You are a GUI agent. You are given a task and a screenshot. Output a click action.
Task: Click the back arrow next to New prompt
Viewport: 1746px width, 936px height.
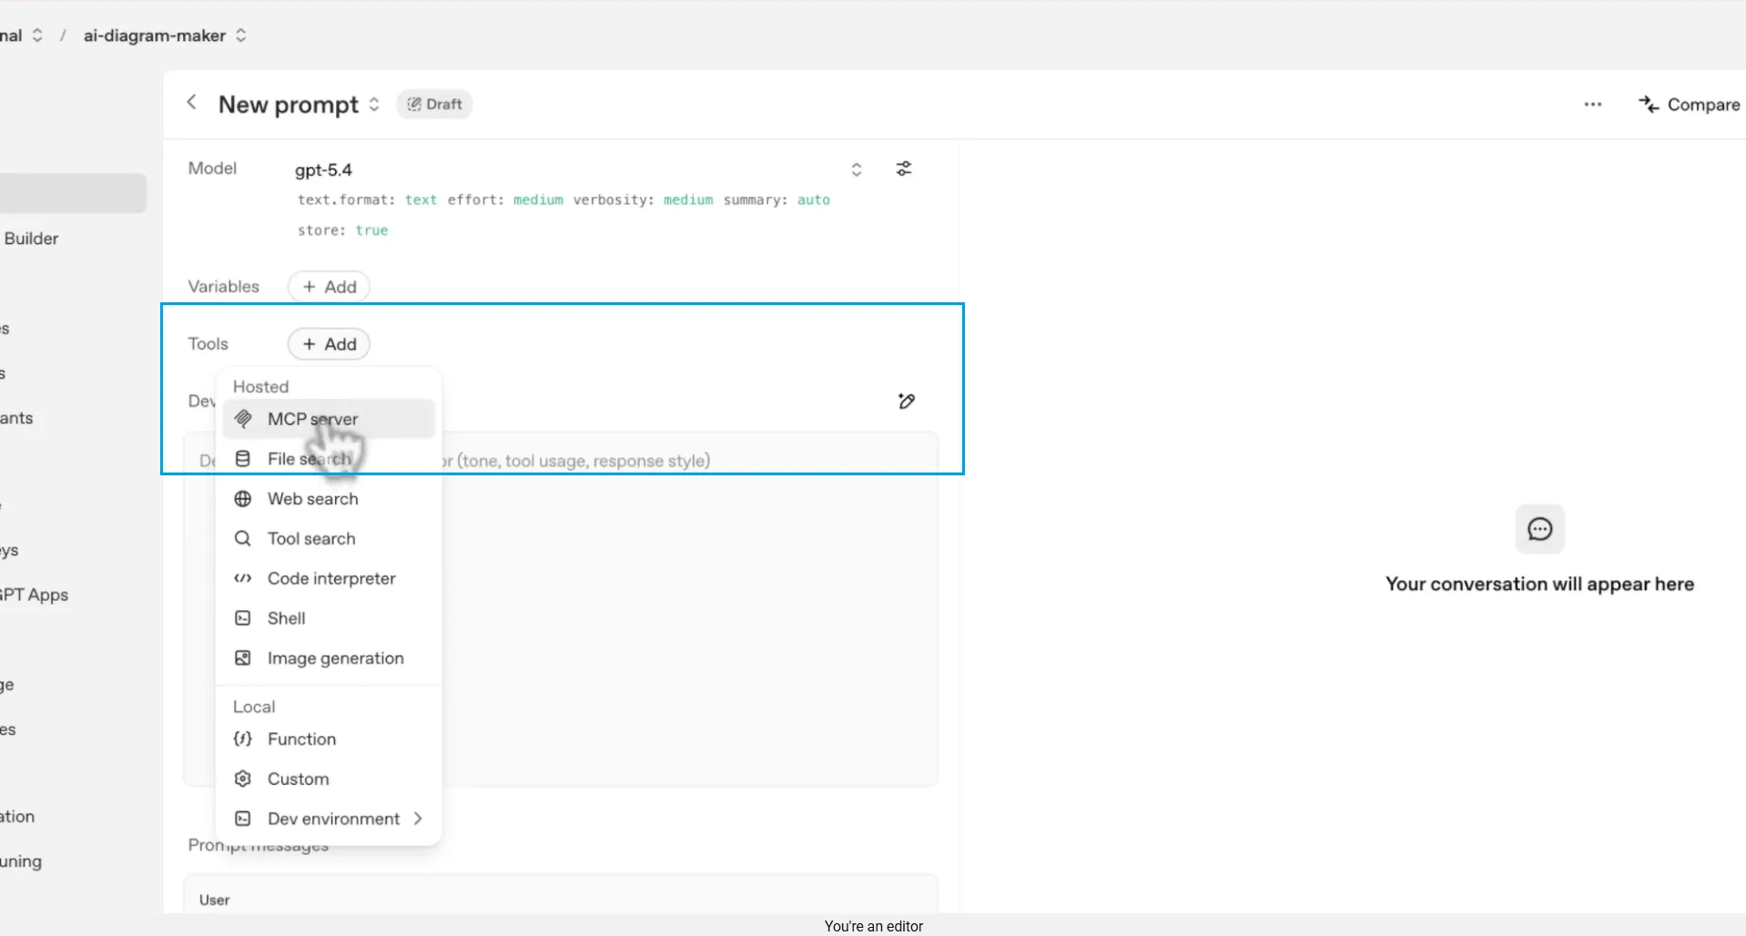click(x=192, y=103)
